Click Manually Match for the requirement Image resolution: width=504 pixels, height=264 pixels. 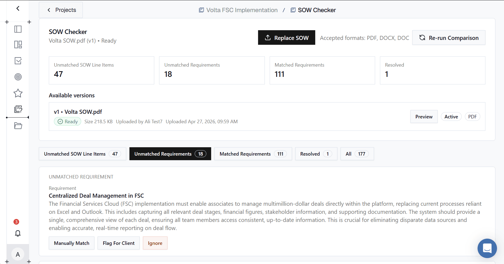[x=71, y=243]
